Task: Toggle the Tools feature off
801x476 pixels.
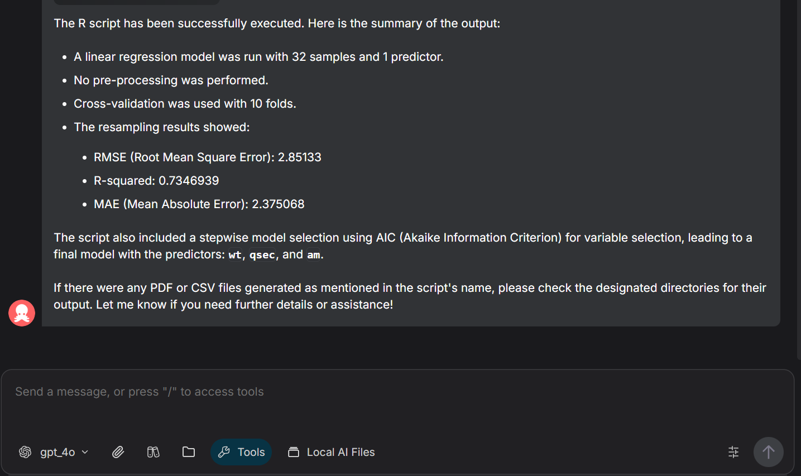Action: 241,452
